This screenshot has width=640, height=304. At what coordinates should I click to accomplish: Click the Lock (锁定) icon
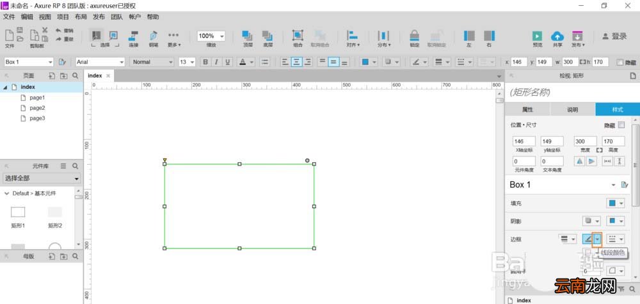(x=414, y=36)
